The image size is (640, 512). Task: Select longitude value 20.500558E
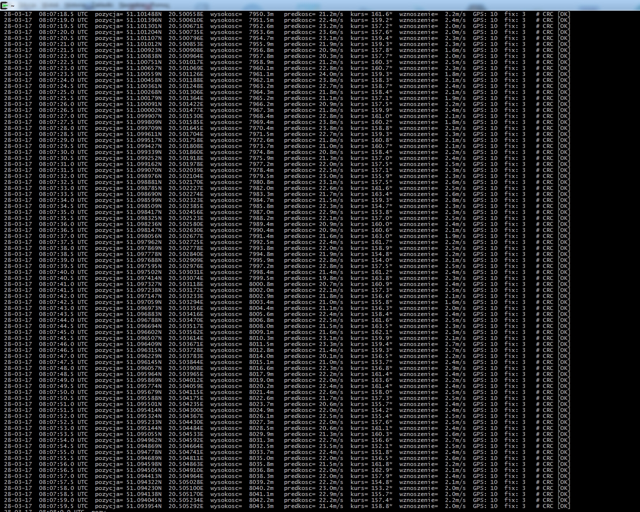click(186, 14)
